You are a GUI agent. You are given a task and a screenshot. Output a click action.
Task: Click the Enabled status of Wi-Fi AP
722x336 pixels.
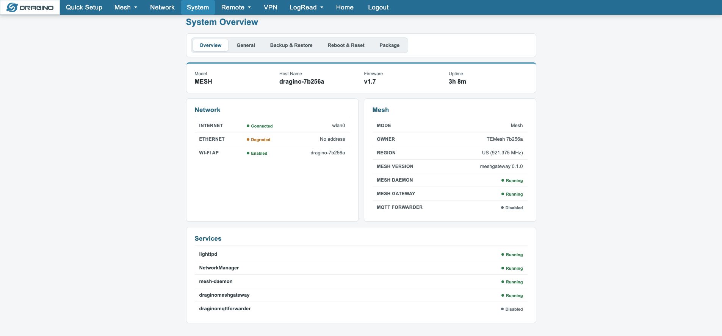coord(257,153)
